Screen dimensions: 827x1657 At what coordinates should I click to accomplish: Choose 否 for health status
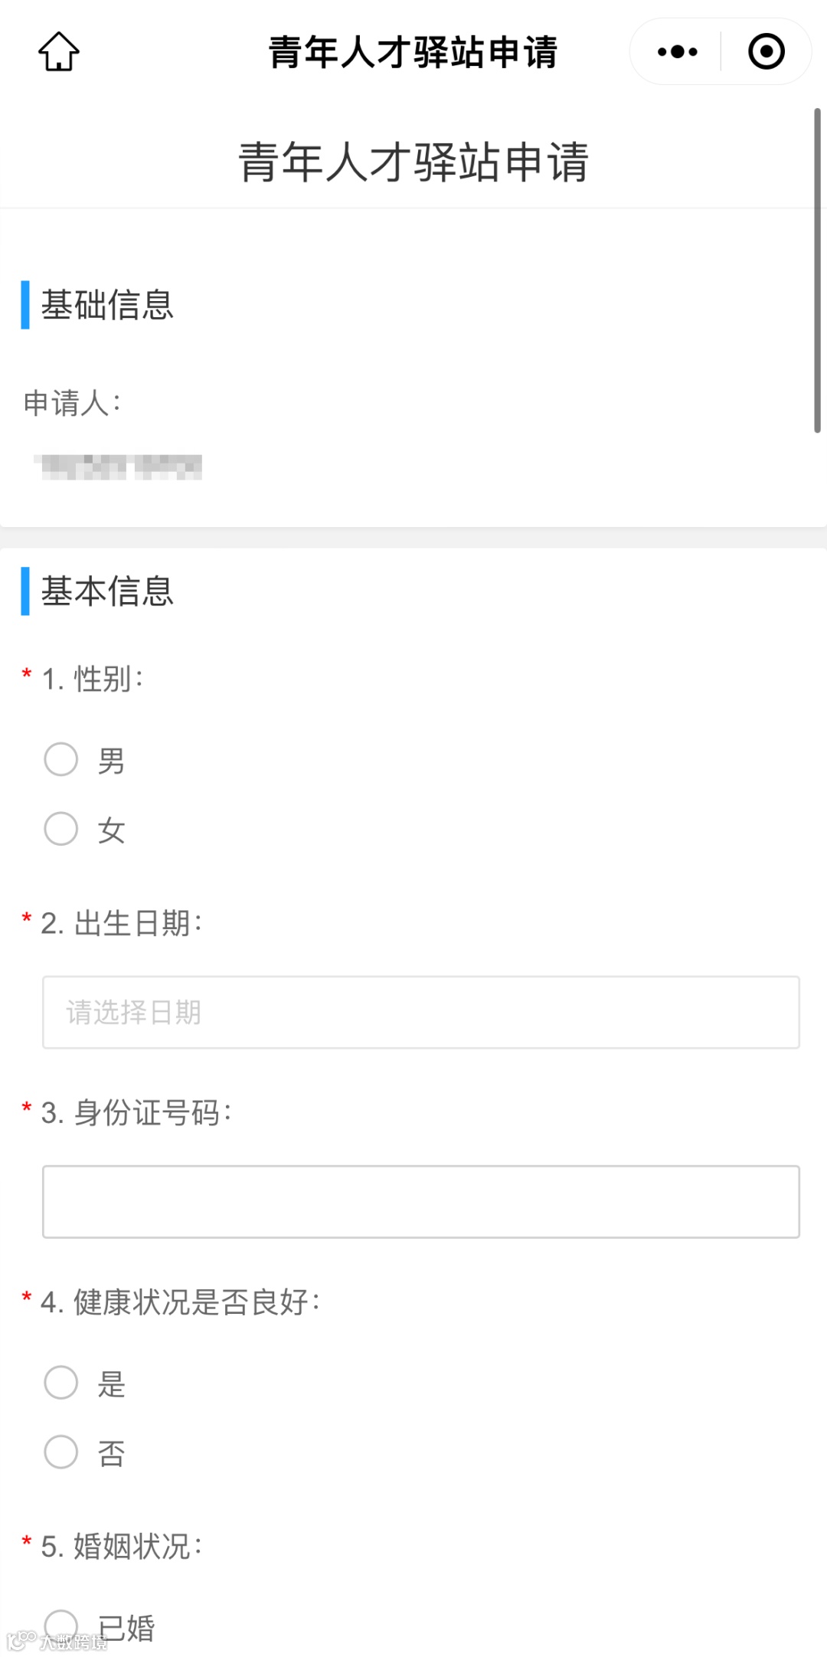click(x=61, y=1452)
